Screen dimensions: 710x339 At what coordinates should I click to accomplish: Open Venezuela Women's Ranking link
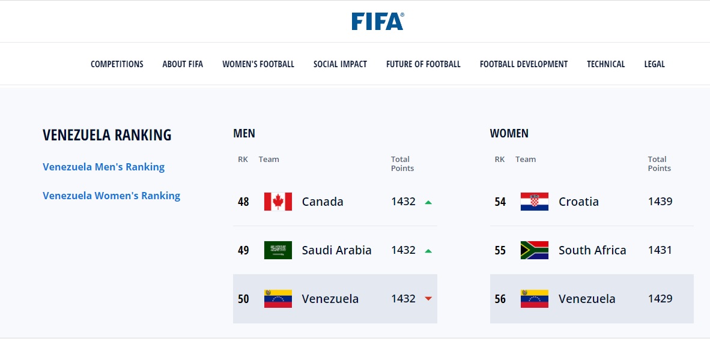(111, 196)
